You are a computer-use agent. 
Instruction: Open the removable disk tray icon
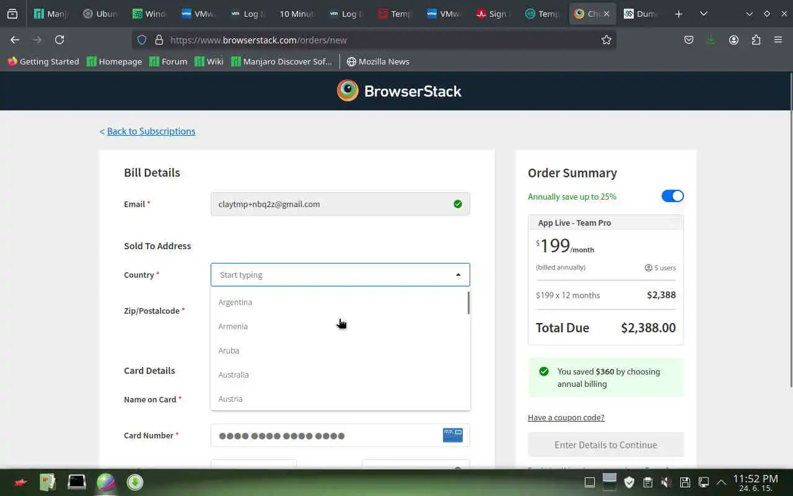point(685,482)
